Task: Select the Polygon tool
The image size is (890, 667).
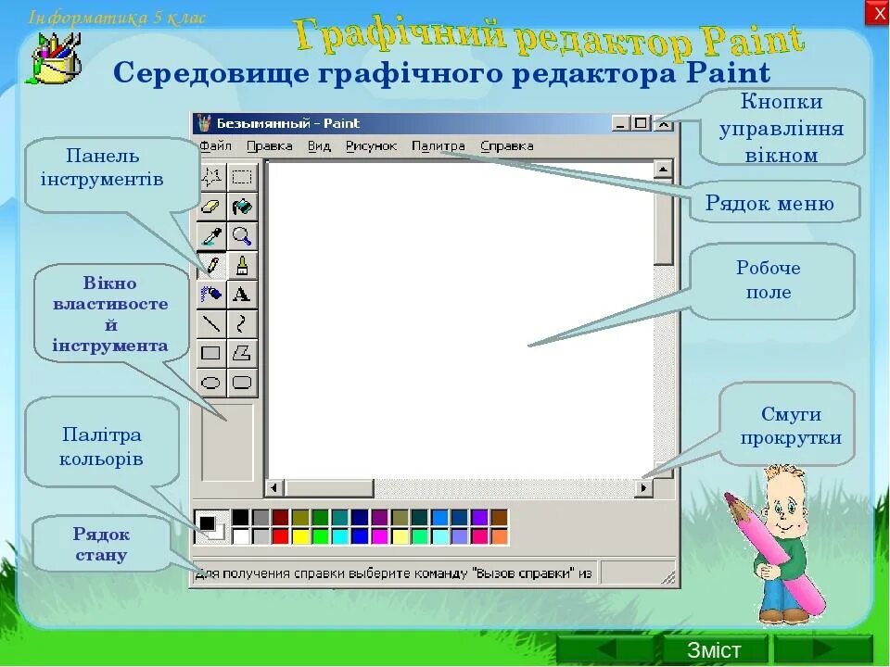Action: (242, 353)
